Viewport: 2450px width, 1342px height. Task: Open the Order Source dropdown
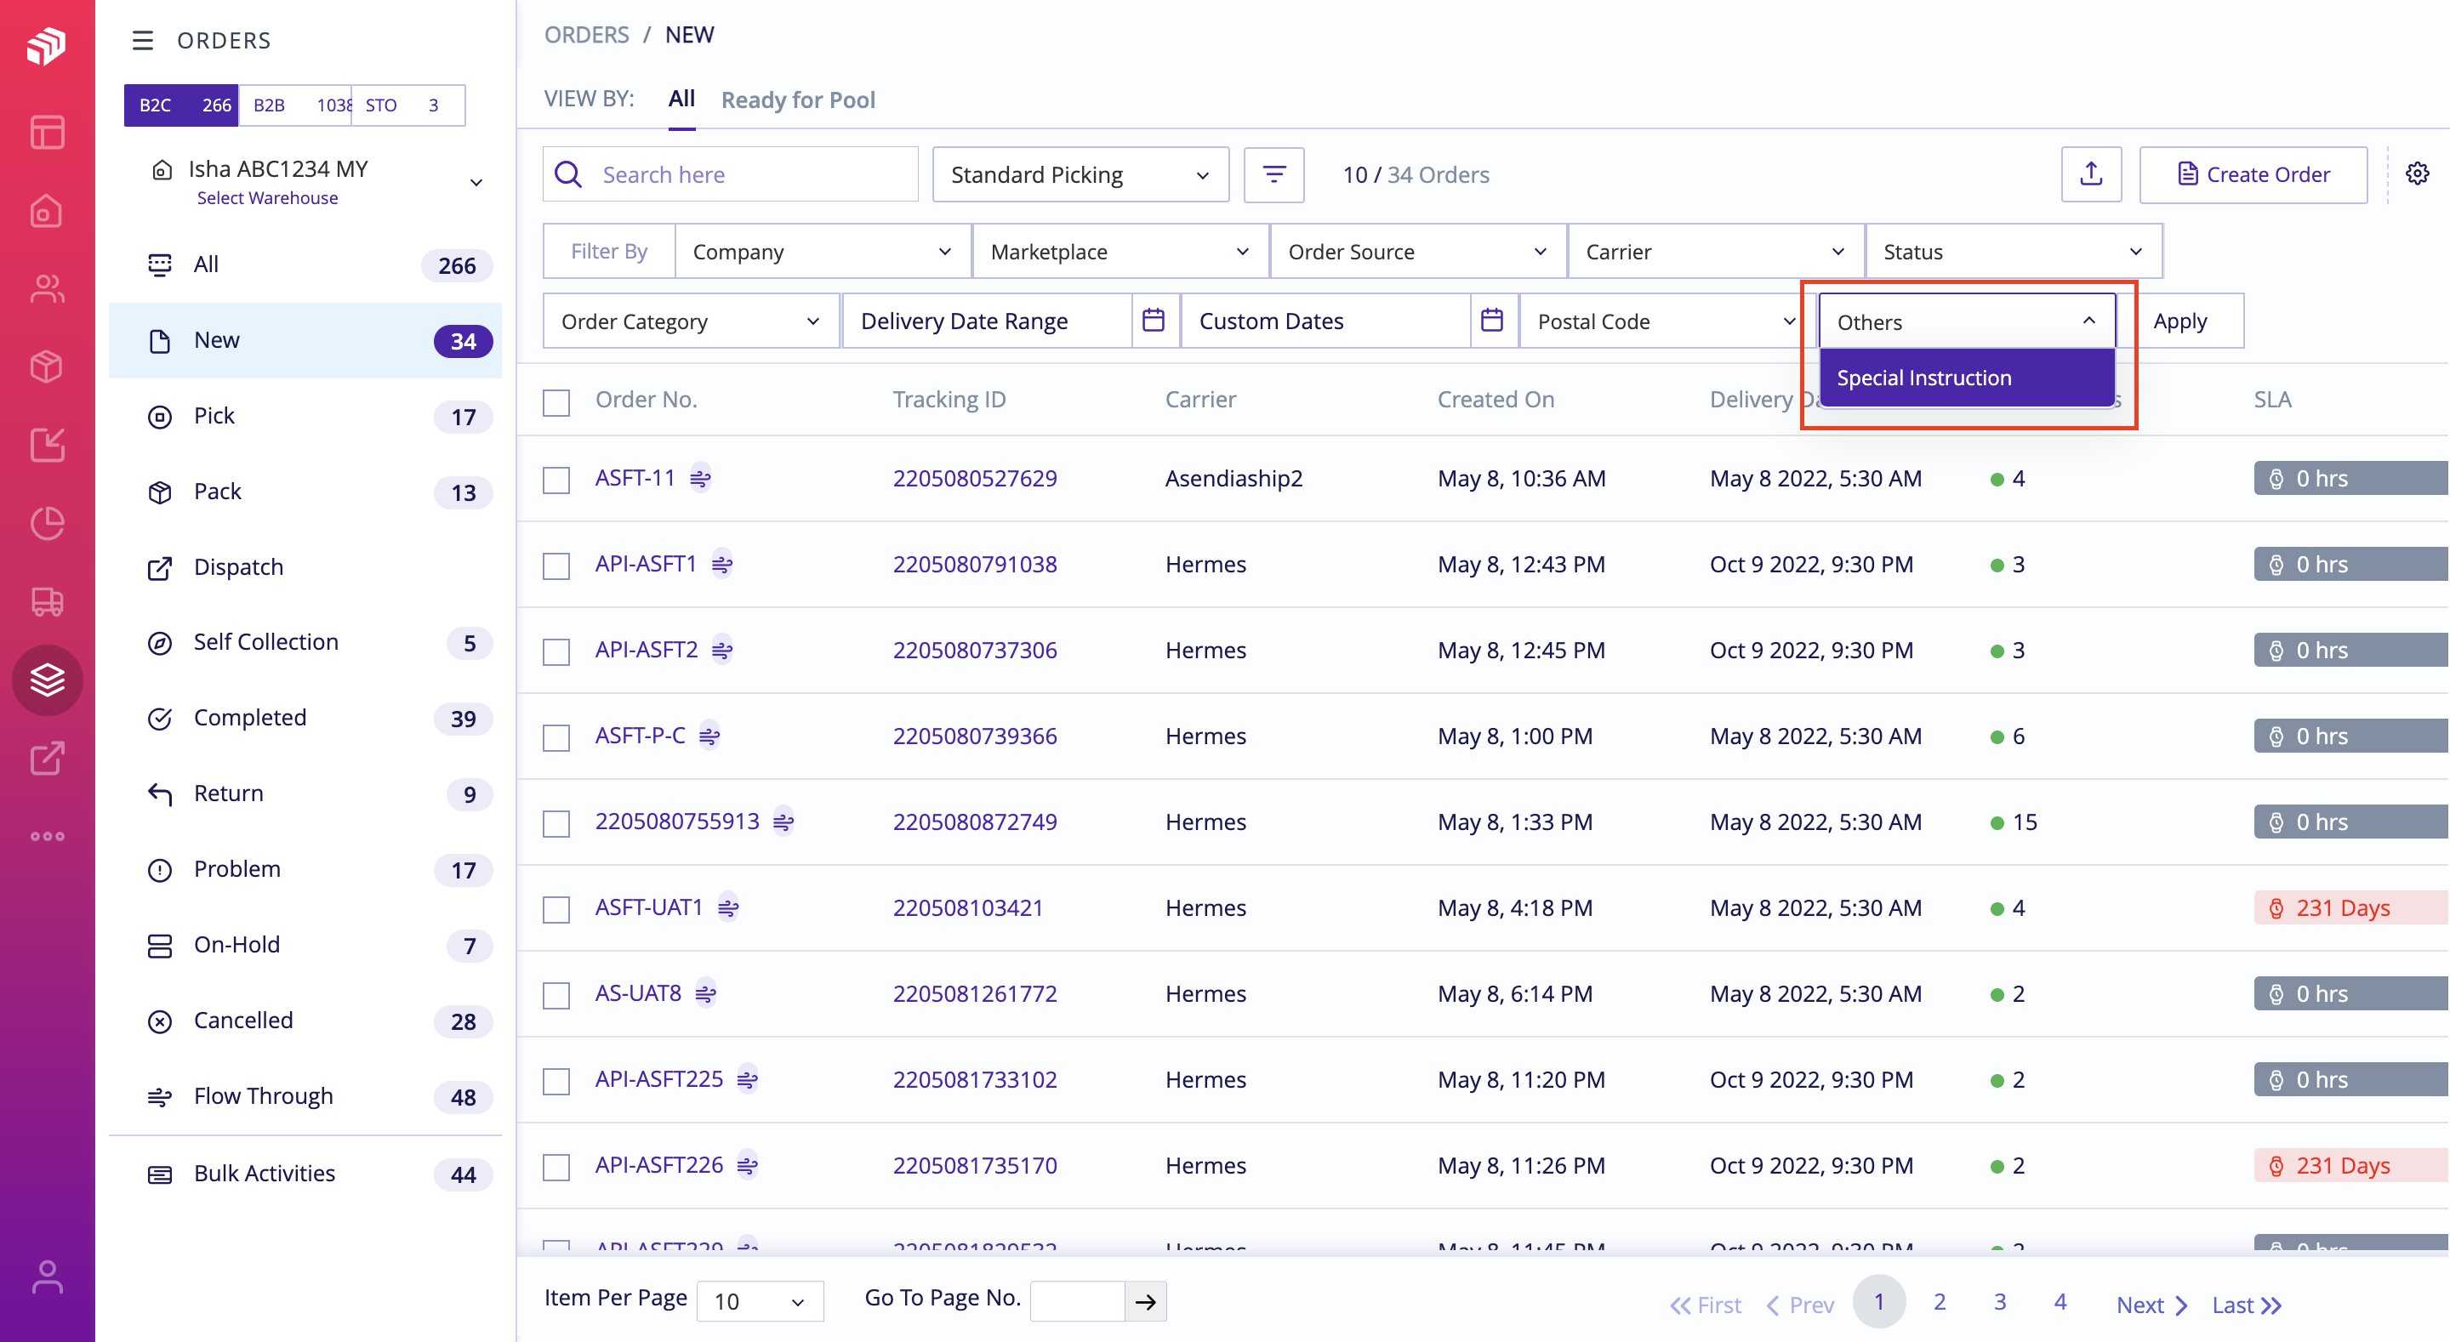(x=1416, y=251)
